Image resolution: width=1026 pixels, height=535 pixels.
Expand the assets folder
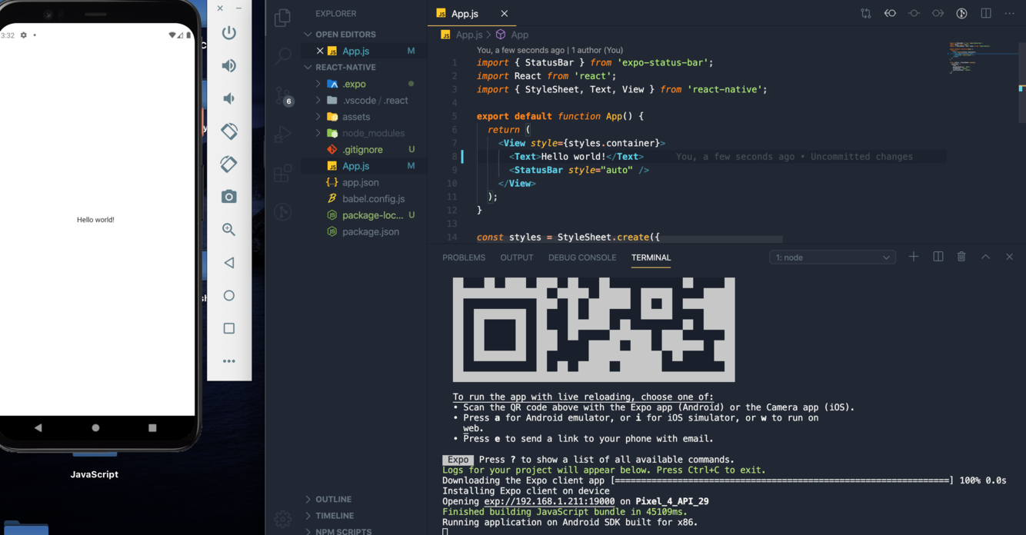318,117
